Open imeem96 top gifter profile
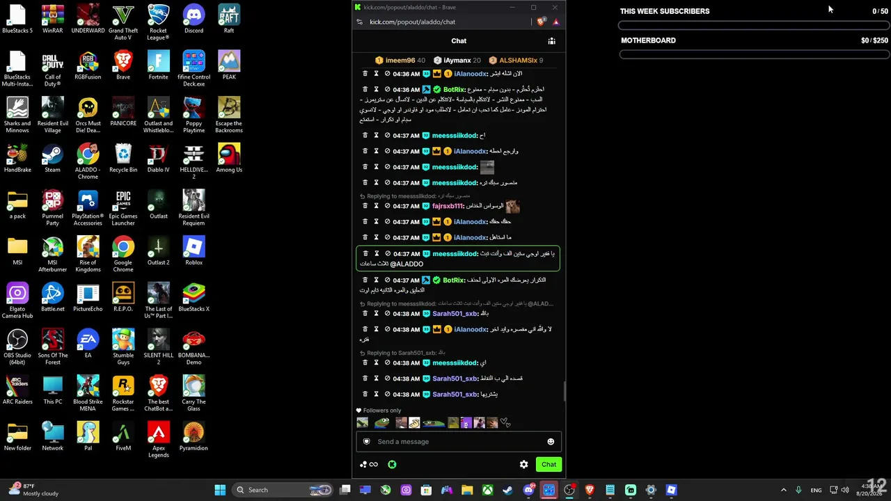891x501 pixels. click(x=400, y=61)
